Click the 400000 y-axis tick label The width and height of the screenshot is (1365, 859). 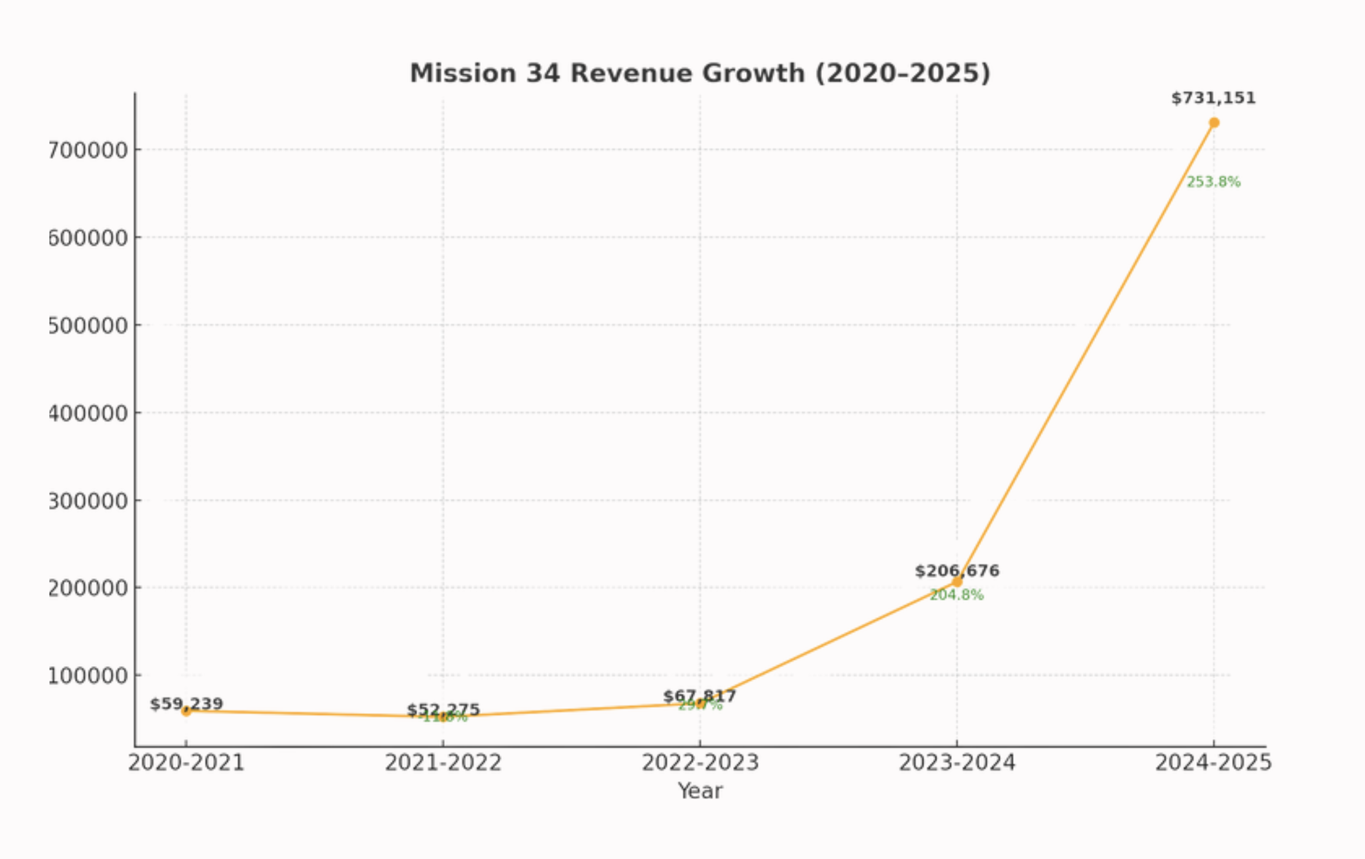coord(88,414)
